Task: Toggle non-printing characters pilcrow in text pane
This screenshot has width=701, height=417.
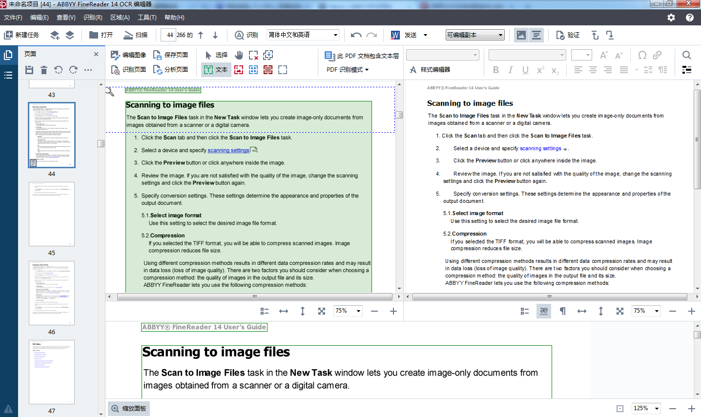Action: [x=563, y=311]
